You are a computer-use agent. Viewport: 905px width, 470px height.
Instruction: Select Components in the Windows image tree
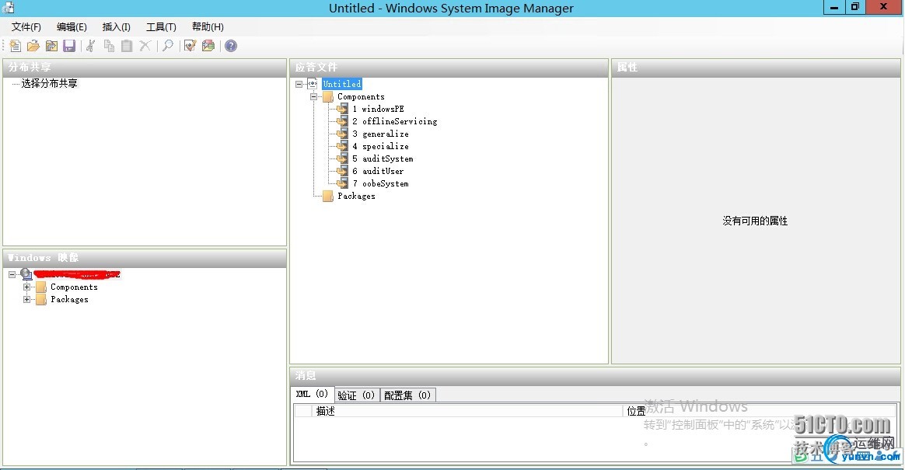74,287
